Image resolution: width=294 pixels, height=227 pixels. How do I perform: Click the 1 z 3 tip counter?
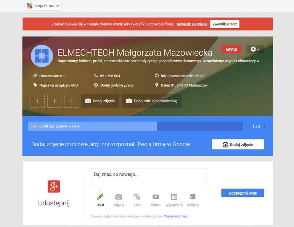pyautogui.click(x=256, y=126)
